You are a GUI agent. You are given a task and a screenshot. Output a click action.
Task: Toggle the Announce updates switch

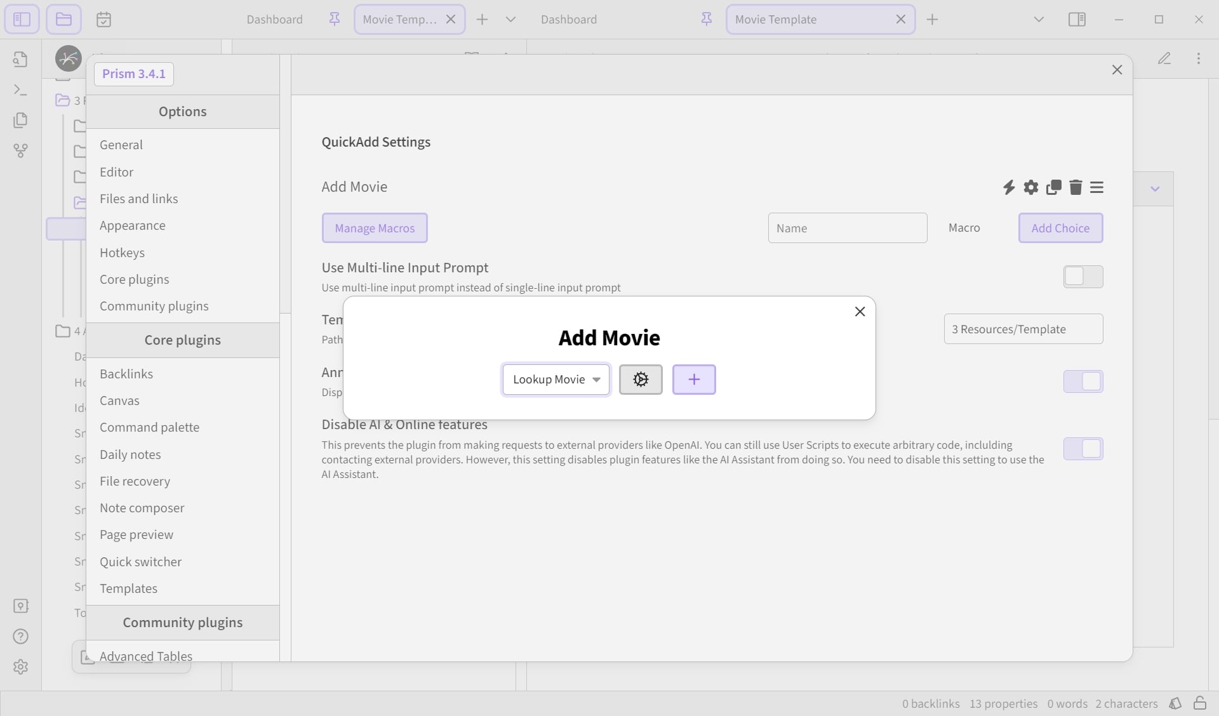tap(1083, 381)
